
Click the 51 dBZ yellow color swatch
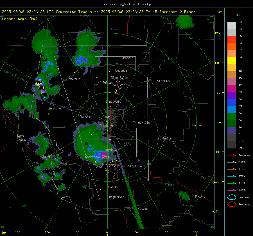pos(232,61)
